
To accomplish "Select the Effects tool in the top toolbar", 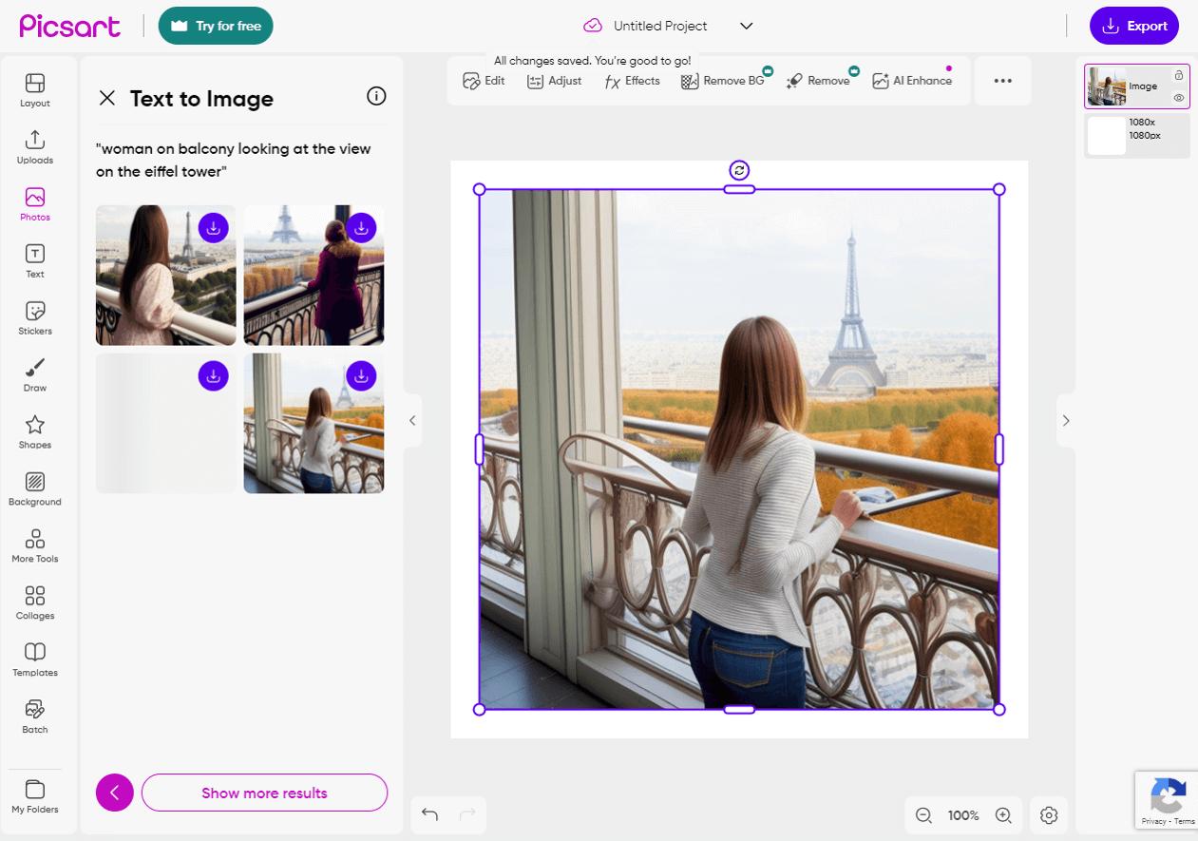I will pyautogui.click(x=632, y=81).
